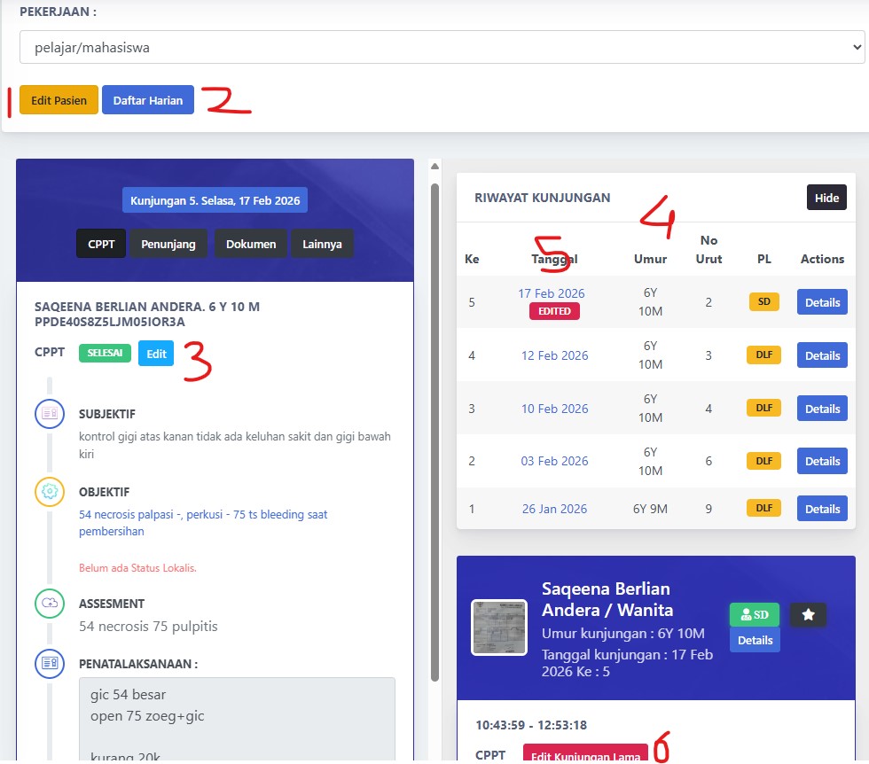Click the Assesment cloud icon
Image resolution: width=869 pixels, height=764 pixels.
tap(49, 604)
